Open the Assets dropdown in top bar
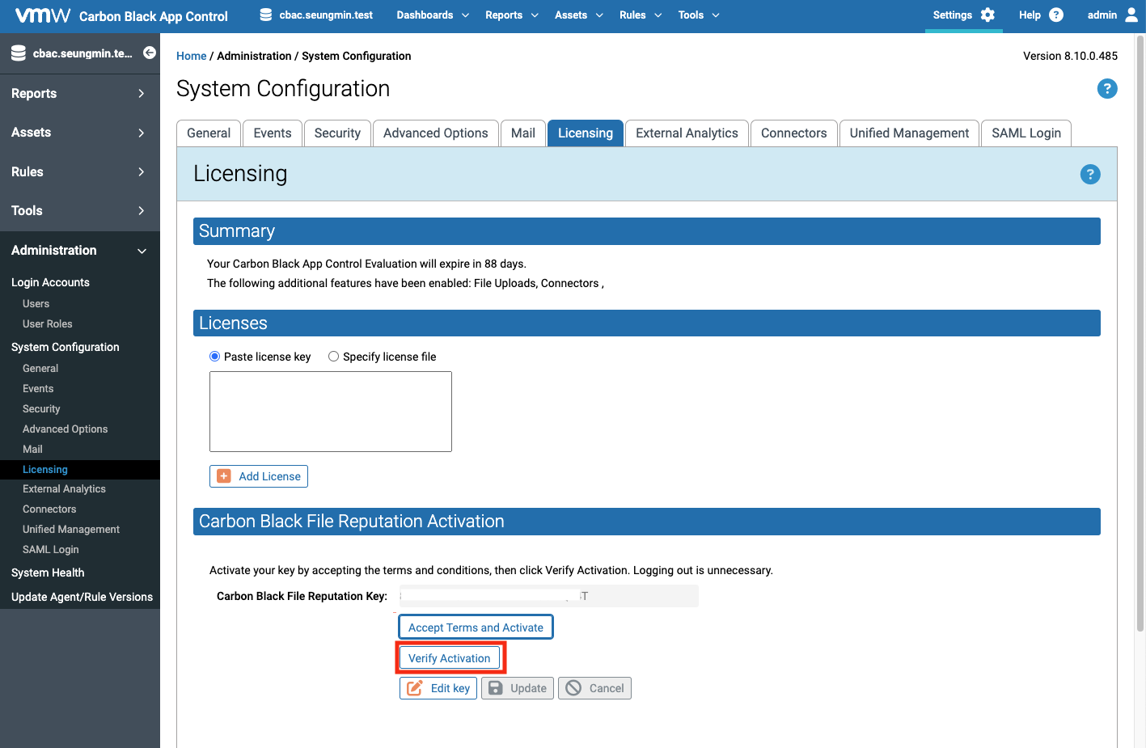 point(579,15)
